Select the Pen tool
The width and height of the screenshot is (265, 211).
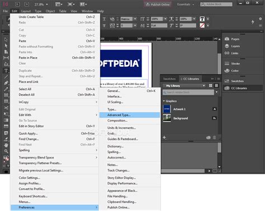[6, 83]
